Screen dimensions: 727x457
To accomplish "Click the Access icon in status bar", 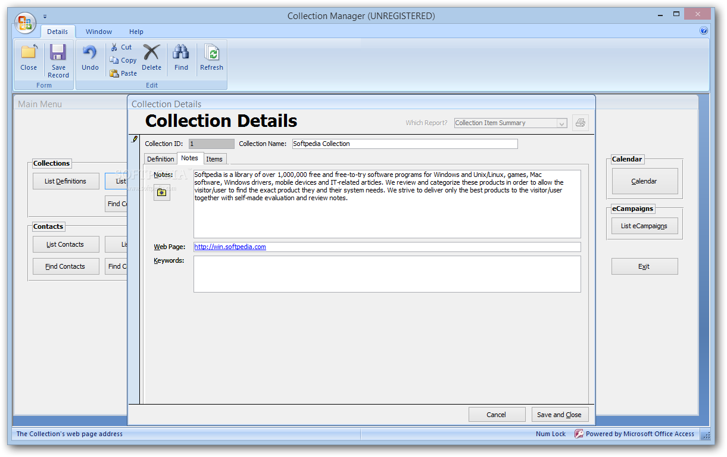I will point(579,434).
